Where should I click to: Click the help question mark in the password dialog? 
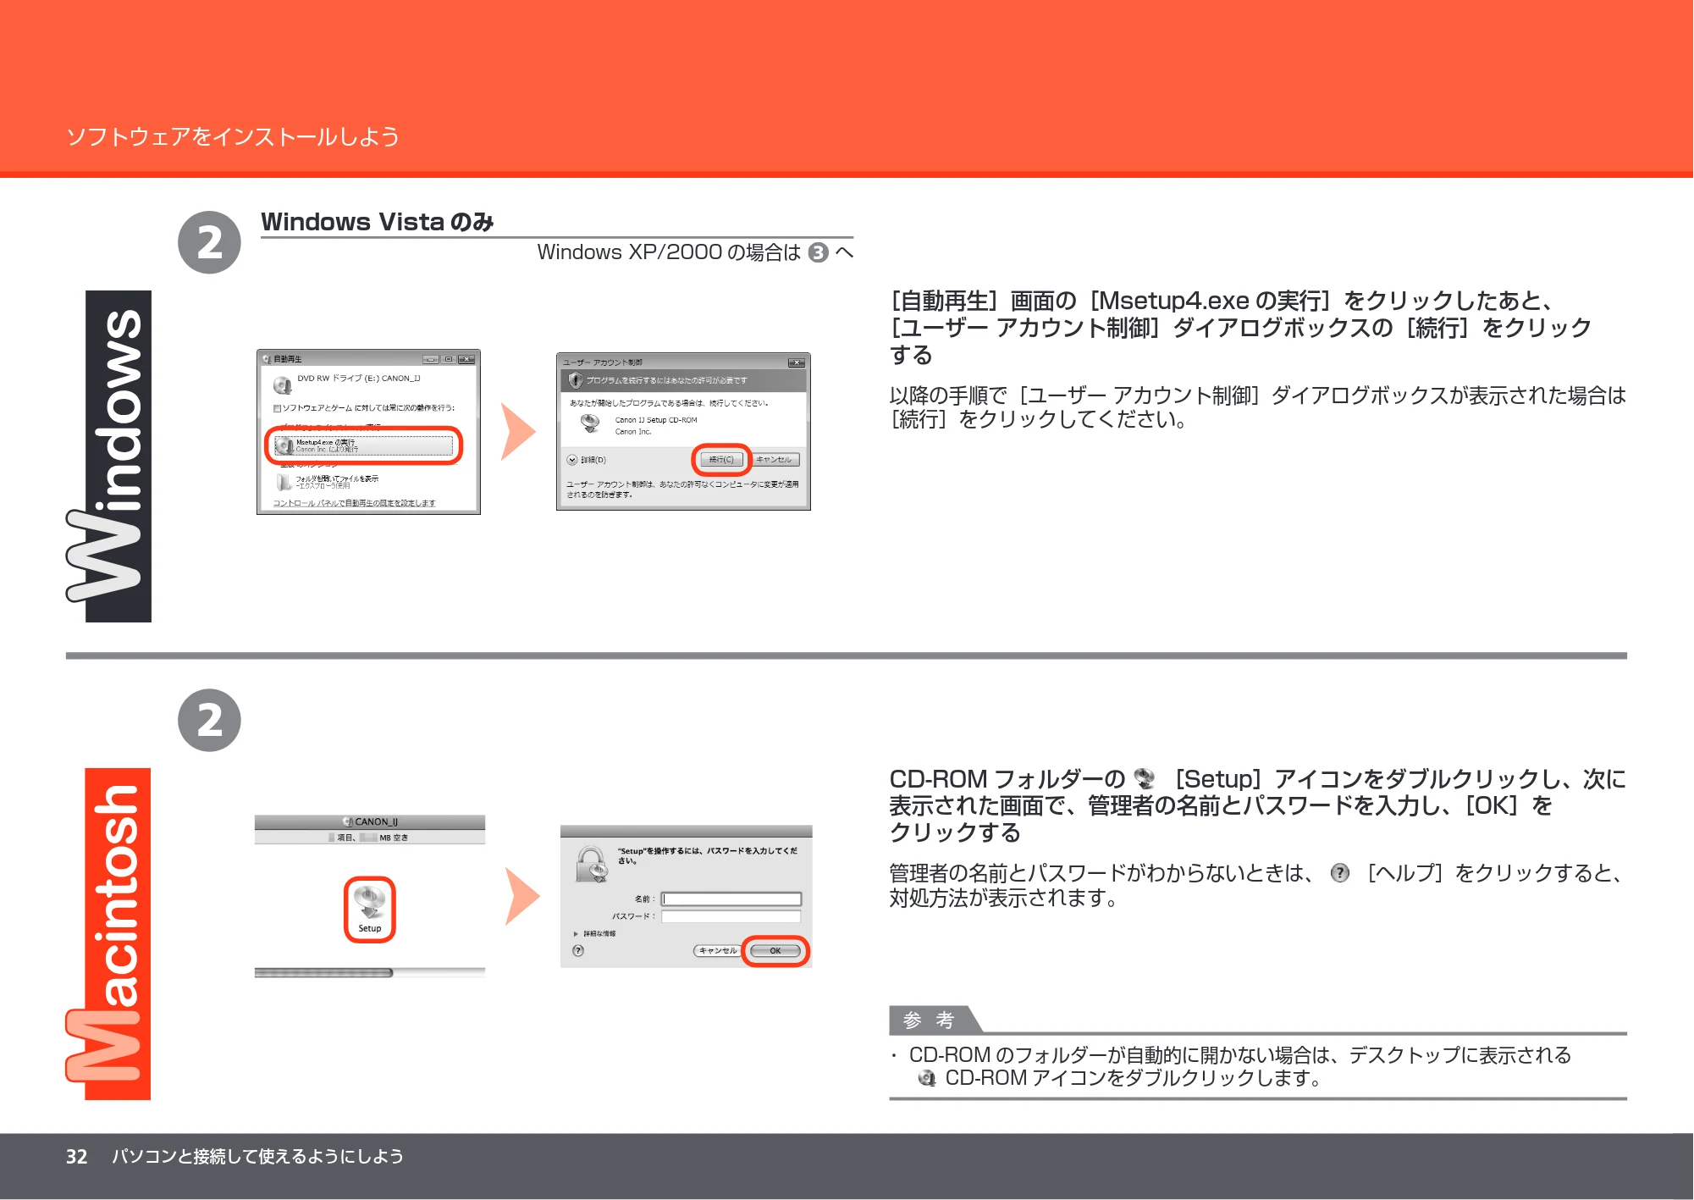(x=578, y=951)
